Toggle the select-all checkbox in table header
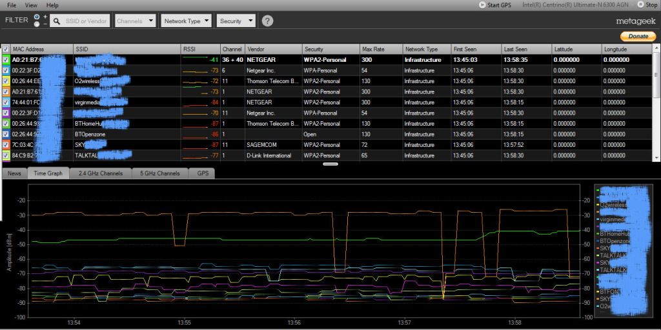 pos(5,49)
